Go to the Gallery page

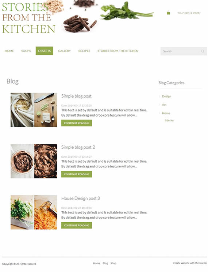click(x=65, y=51)
